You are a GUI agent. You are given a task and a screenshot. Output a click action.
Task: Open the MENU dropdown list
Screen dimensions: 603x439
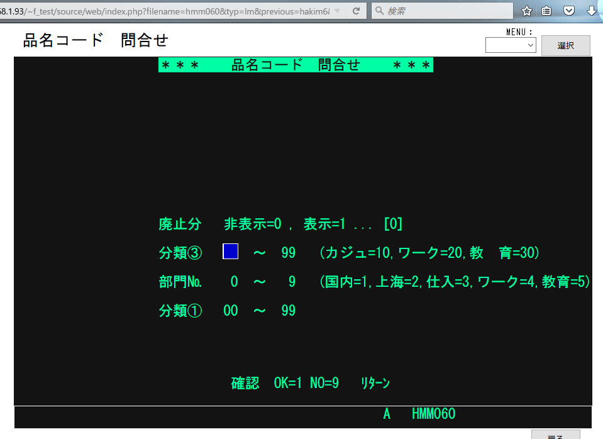coord(510,45)
